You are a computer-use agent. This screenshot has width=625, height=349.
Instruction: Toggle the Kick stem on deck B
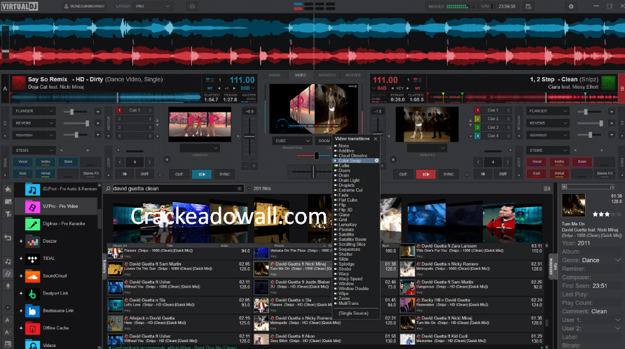[537, 173]
